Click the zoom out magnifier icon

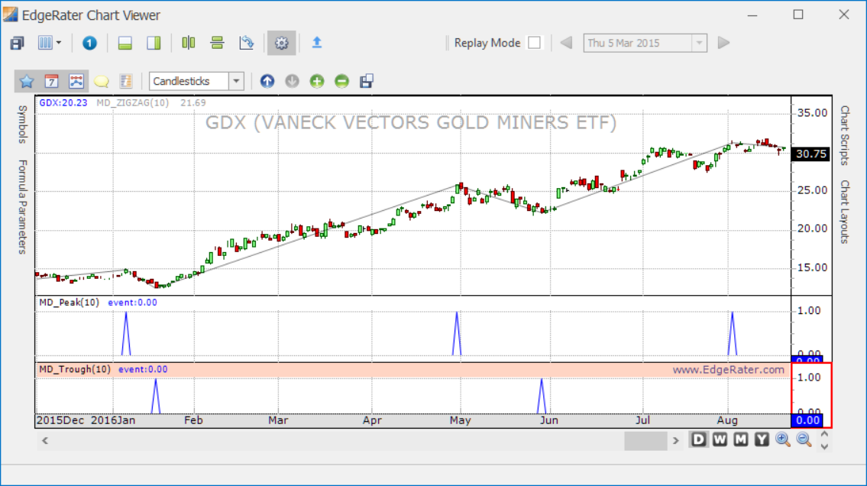coord(804,439)
